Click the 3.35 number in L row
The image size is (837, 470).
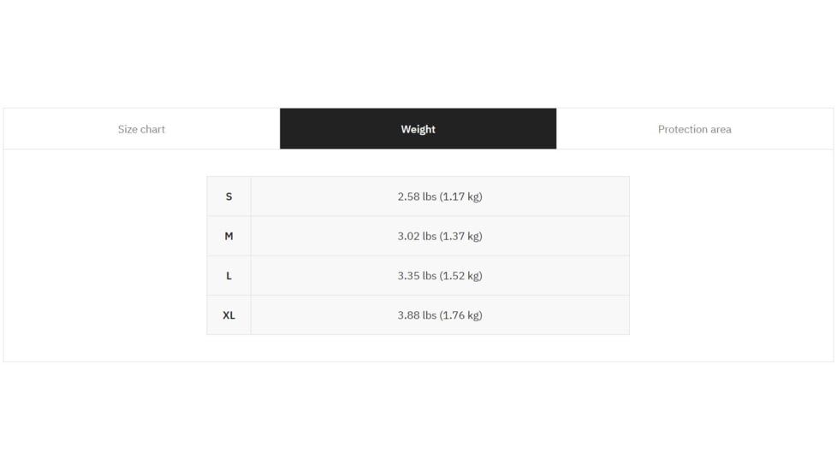click(x=408, y=275)
